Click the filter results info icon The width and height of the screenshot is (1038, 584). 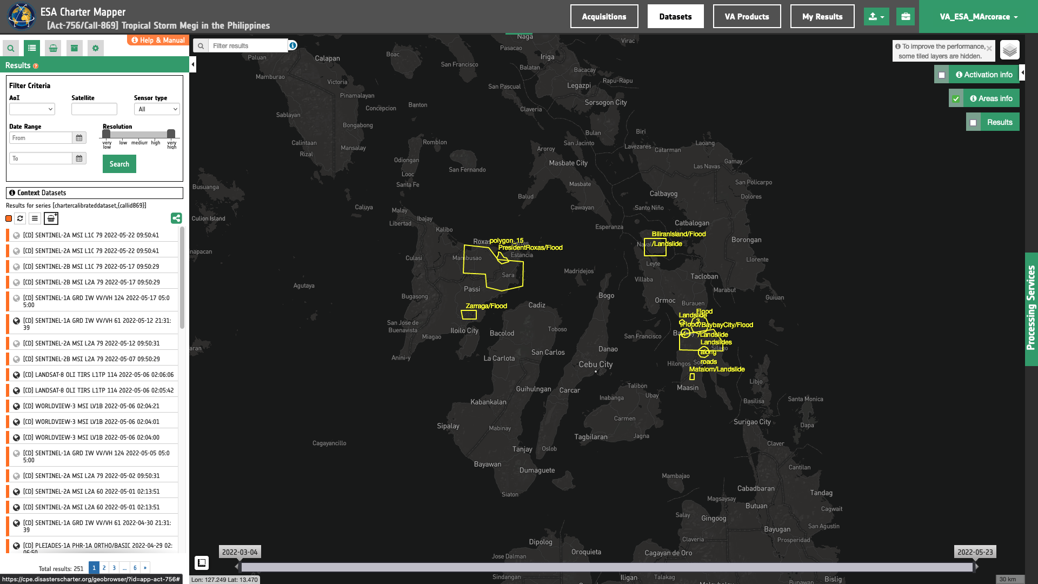(x=292, y=45)
